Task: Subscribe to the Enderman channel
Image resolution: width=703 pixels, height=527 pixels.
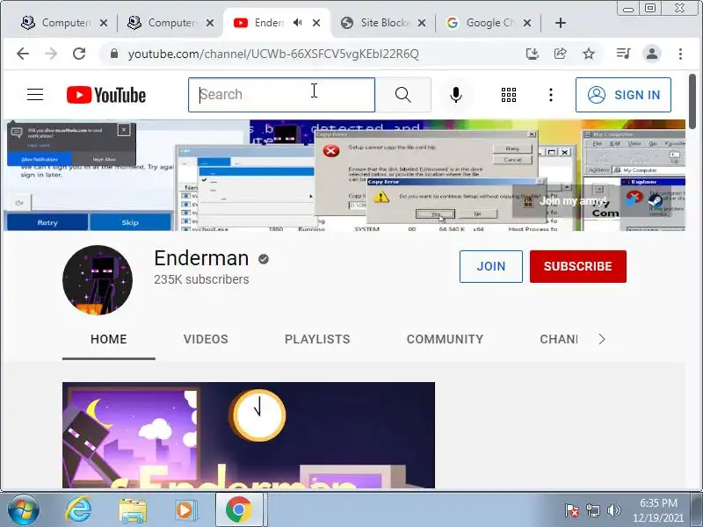Action: tap(578, 266)
